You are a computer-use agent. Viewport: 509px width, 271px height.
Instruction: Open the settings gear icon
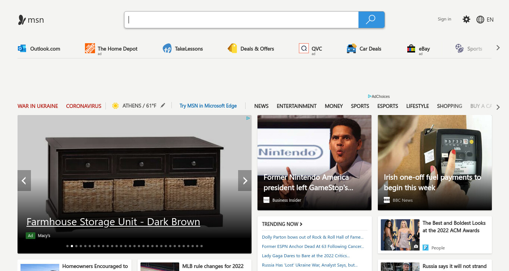tap(466, 19)
